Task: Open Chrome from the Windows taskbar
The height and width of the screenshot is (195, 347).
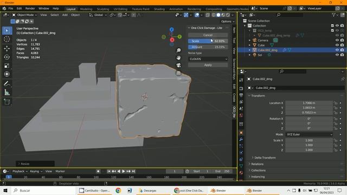Action: [118, 190]
